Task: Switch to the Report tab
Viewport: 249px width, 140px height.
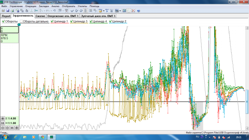Action: click(6, 16)
